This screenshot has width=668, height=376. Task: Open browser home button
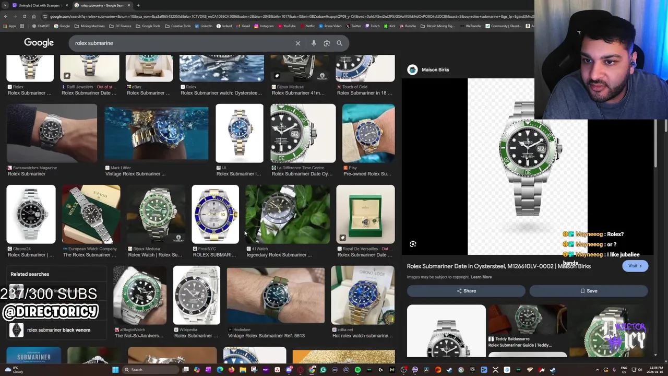point(33,16)
